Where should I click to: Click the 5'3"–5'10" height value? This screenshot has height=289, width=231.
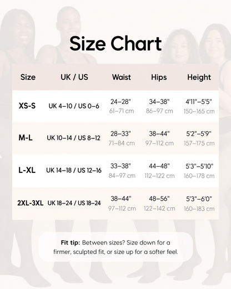click(199, 166)
